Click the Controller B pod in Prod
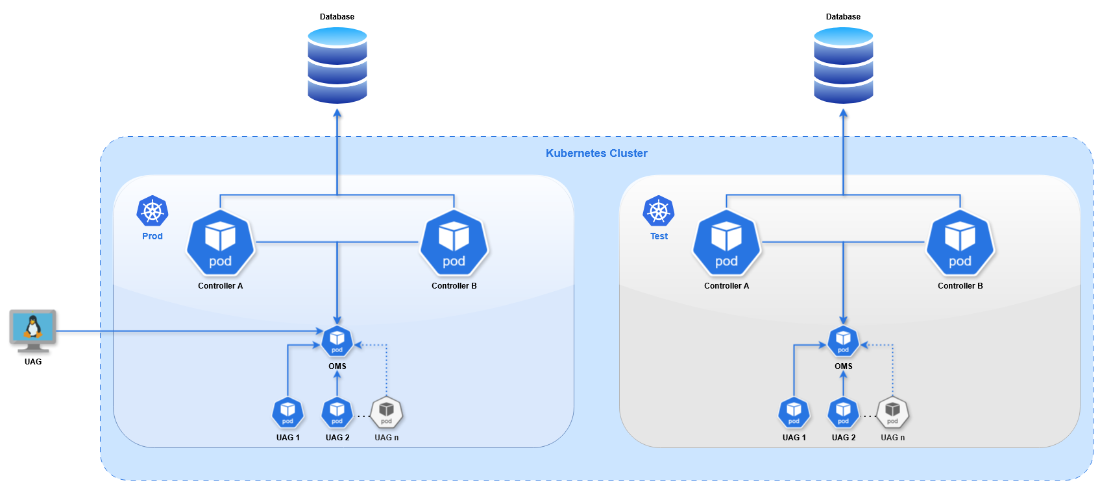The width and height of the screenshot is (1100, 487). click(454, 243)
